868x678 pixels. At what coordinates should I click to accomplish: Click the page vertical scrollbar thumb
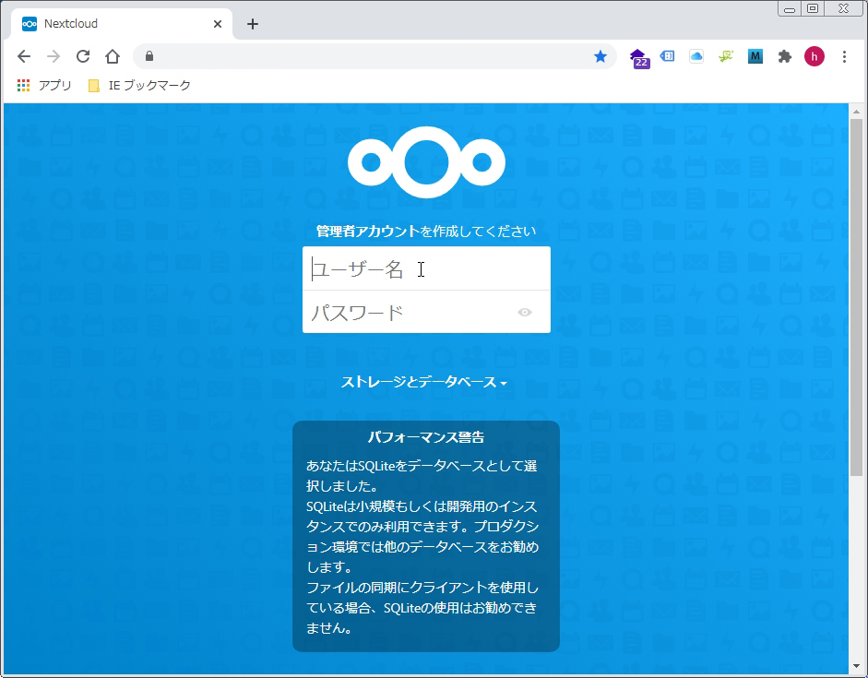856,297
